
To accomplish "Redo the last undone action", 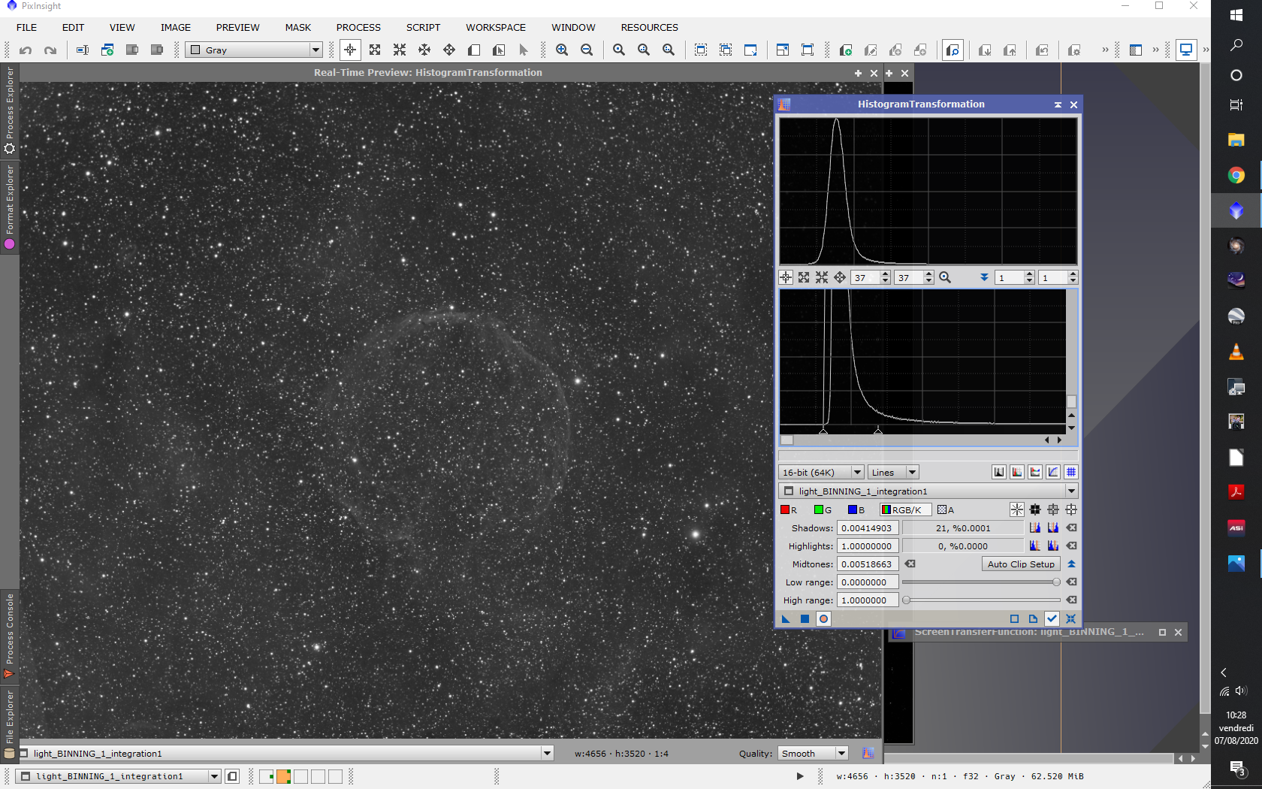I will coord(50,50).
